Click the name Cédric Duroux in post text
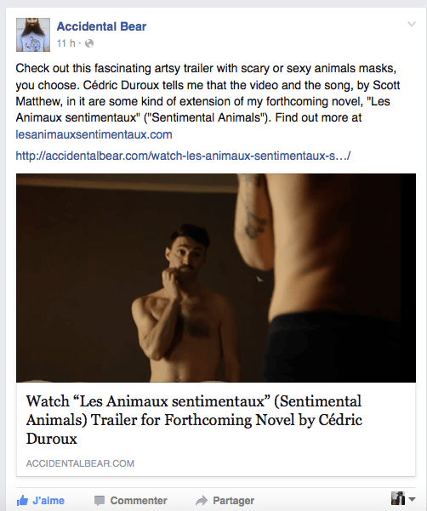 tap(121, 85)
